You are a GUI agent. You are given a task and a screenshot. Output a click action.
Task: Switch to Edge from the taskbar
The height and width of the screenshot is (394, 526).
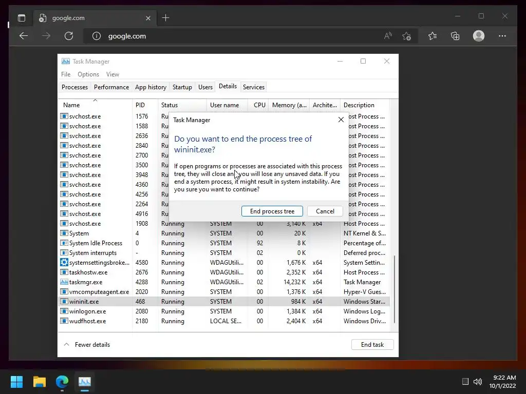(62, 382)
